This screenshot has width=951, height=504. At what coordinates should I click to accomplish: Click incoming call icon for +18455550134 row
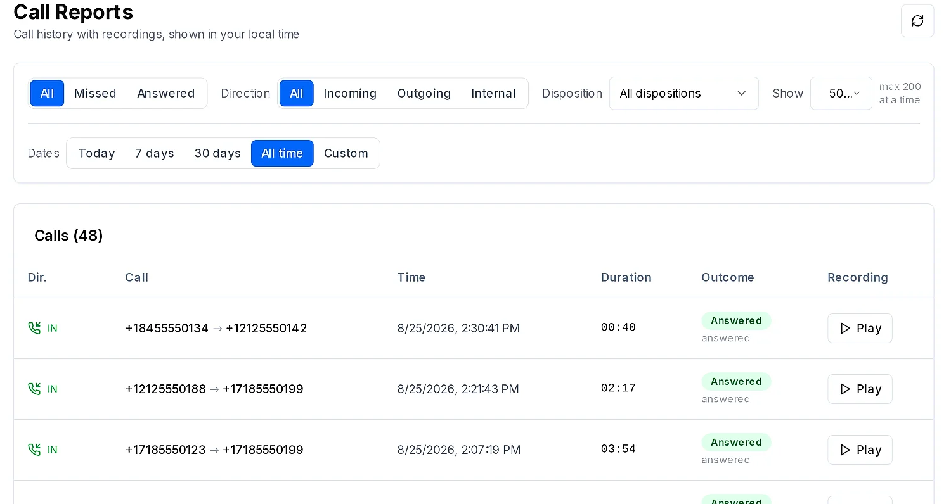coord(34,328)
